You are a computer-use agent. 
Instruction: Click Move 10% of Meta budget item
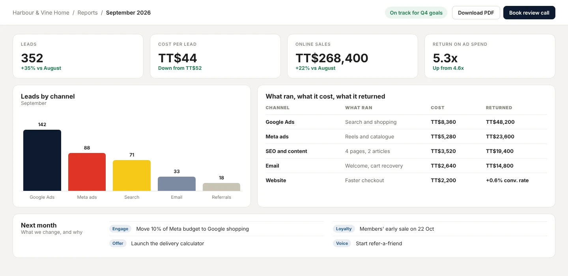coord(192,229)
